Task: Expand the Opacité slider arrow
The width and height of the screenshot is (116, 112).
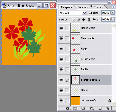Action: tap(112, 13)
